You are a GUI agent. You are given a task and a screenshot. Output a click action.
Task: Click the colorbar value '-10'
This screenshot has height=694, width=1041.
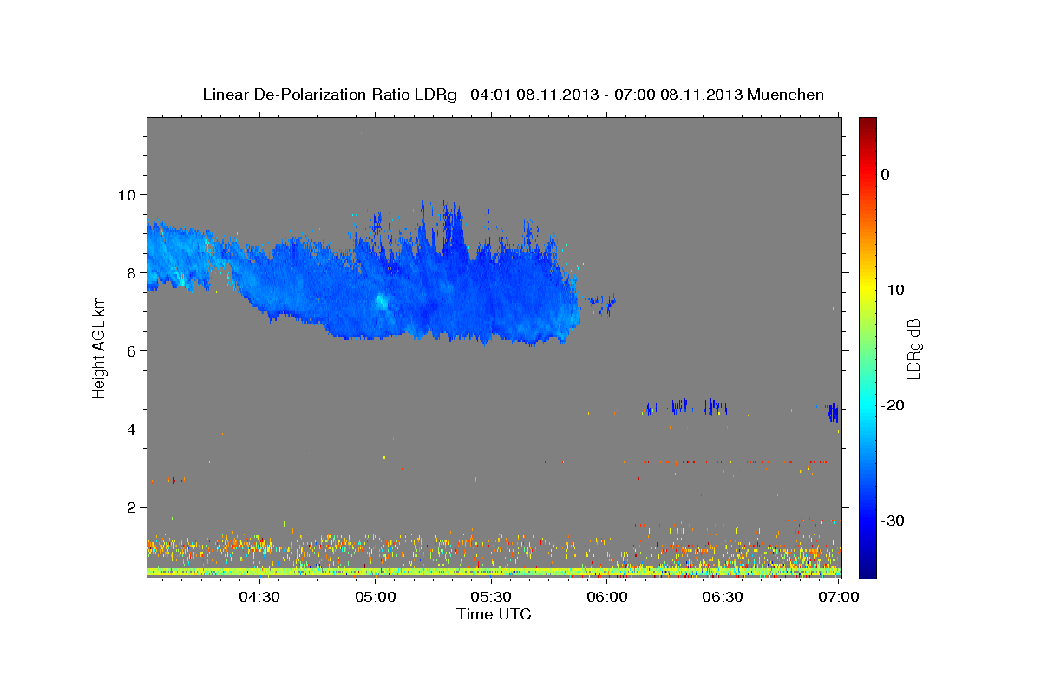pos(893,290)
